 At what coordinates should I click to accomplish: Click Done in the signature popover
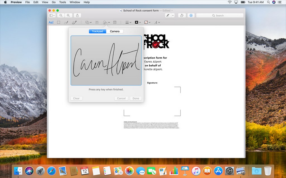(x=136, y=98)
